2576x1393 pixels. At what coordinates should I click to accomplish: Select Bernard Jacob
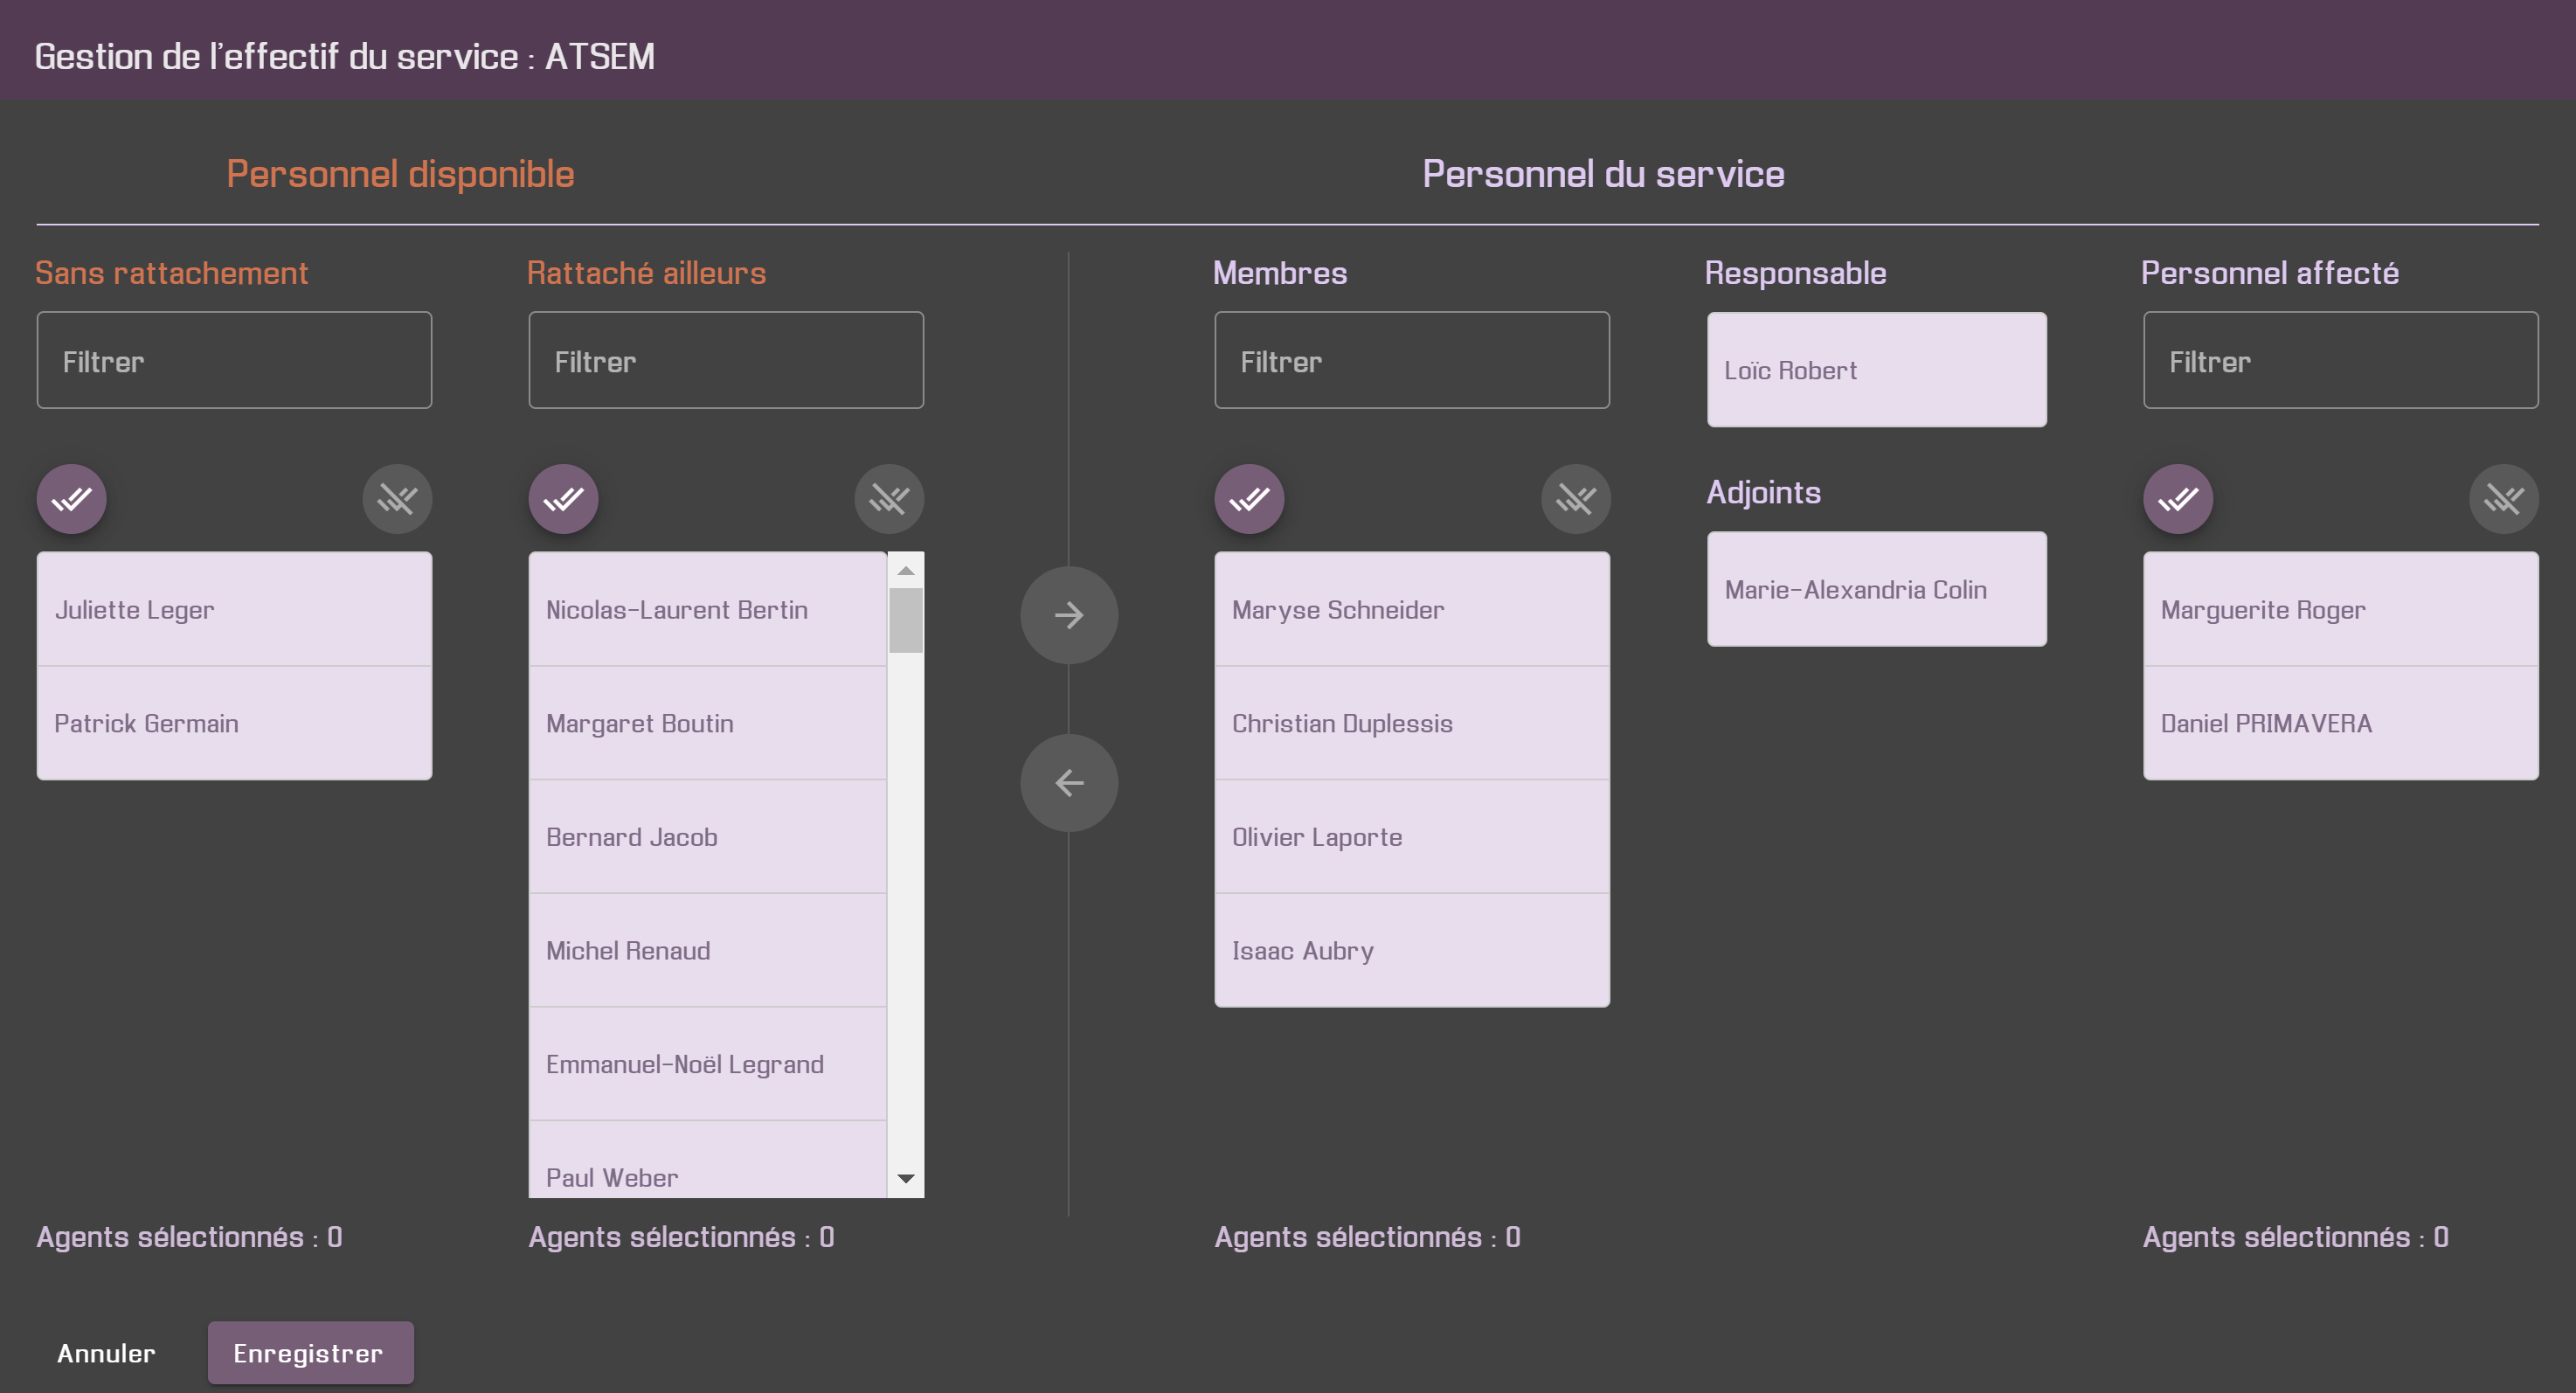click(707, 837)
